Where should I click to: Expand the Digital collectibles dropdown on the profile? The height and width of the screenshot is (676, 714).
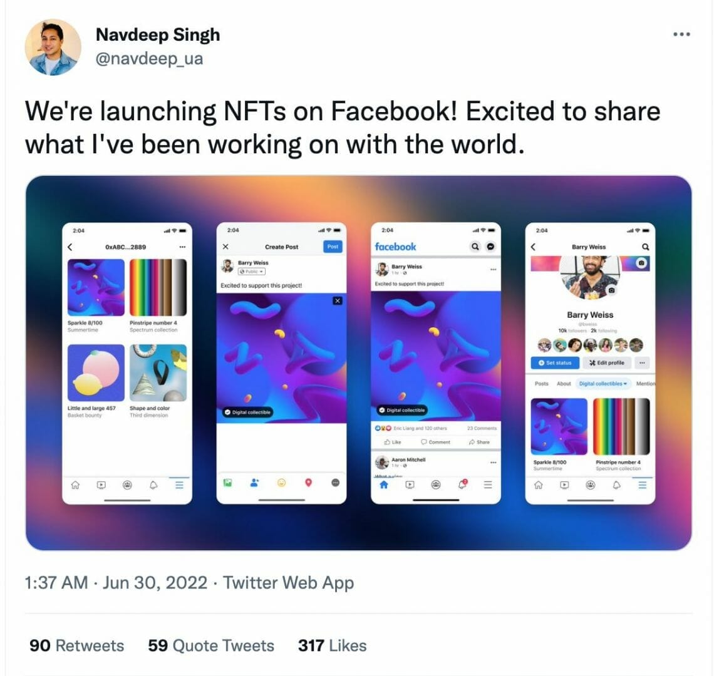pyautogui.click(x=601, y=383)
